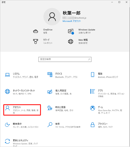Click the アカウント person icon
Viewport: 130px width, 147px height.
coord(8,108)
